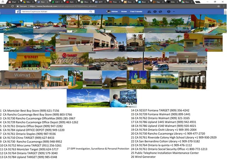Go to Facebook Home link
This screenshot has width=227, height=166.
pos(124,11)
